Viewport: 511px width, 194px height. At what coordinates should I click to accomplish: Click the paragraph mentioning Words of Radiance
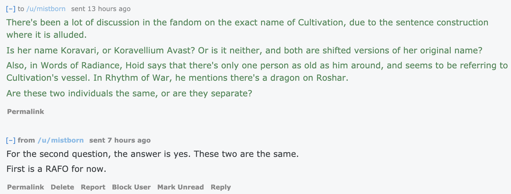click(257, 72)
